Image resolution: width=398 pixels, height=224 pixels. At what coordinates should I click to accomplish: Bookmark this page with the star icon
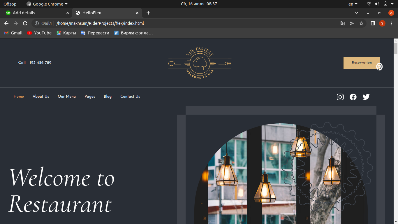361,23
